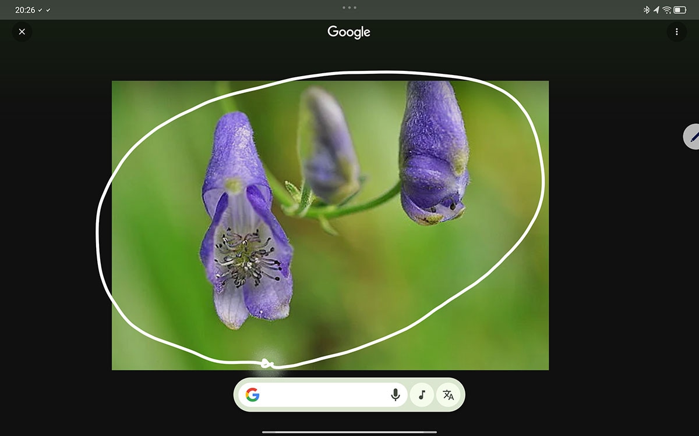Screen dimensions: 699x436
Task: Focus the search text input field
Action: pyautogui.click(x=323, y=395)
